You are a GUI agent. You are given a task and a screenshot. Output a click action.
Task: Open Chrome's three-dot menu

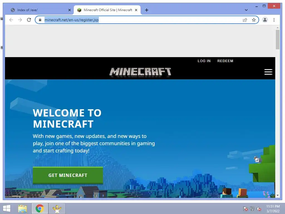pos(274,20)
